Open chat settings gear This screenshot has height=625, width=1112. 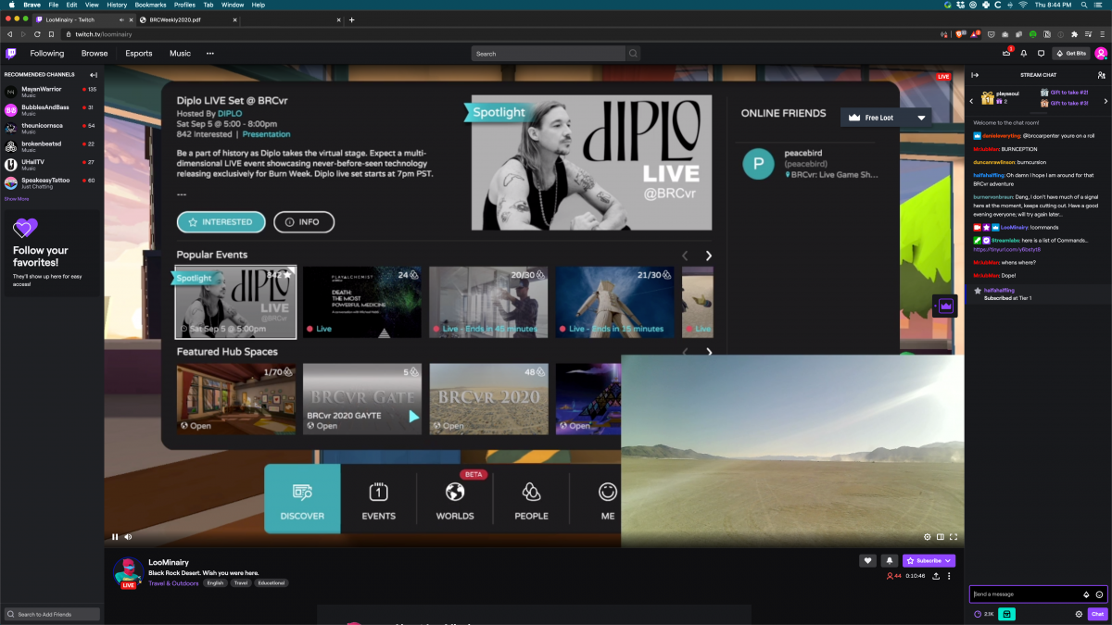pyautogui.click(x=1079, y=614)
